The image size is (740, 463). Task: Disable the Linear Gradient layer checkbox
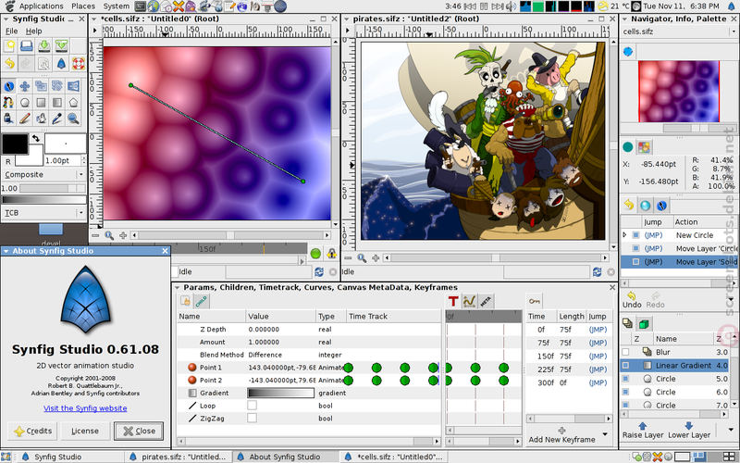coord(626,365)
